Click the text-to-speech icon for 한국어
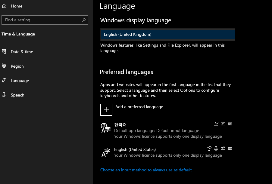The image size is (272, 184). [216, 124]
